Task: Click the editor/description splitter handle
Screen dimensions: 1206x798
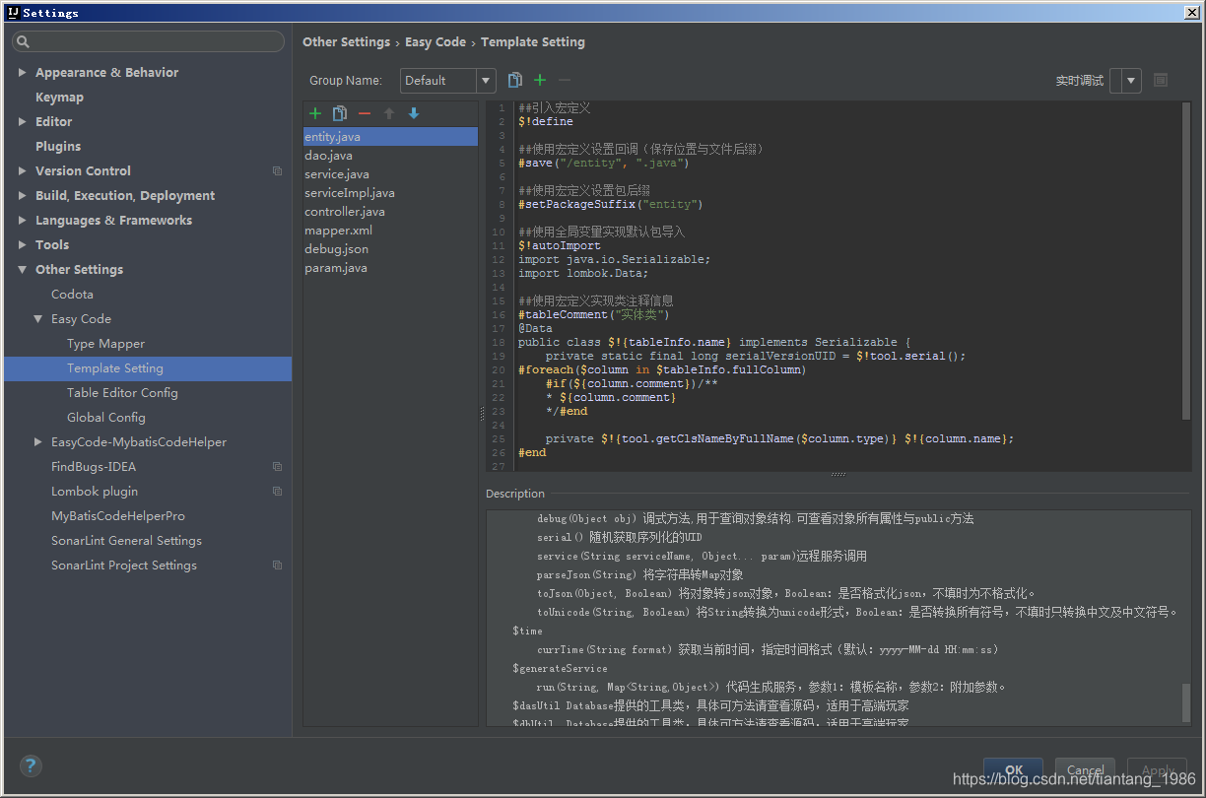Action: point(837,475)
